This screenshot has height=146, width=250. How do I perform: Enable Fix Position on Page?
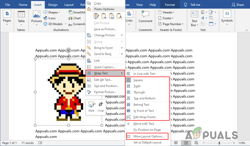pos(147,130)
